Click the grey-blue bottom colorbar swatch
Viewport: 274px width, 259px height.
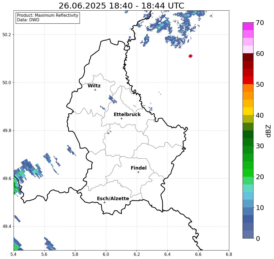pos(248,234)
